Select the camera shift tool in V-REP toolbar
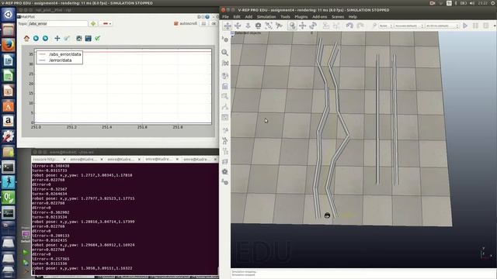The height and width of the screenshot is (279, 497). point(248,26)
